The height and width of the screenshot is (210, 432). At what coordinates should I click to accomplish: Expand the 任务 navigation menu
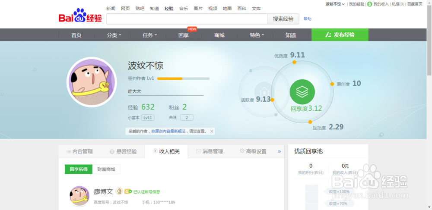[x=149, y=35]
